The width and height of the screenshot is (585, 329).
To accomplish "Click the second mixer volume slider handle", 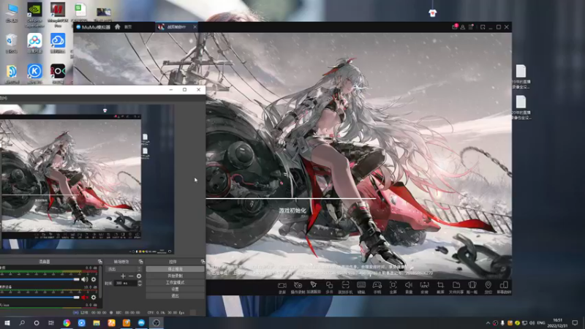I will point(76,298).
